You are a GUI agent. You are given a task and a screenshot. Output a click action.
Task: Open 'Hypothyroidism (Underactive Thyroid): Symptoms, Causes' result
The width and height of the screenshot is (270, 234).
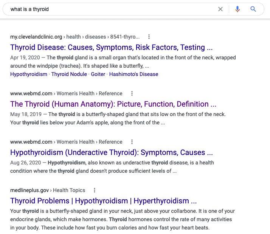(112, 152)
